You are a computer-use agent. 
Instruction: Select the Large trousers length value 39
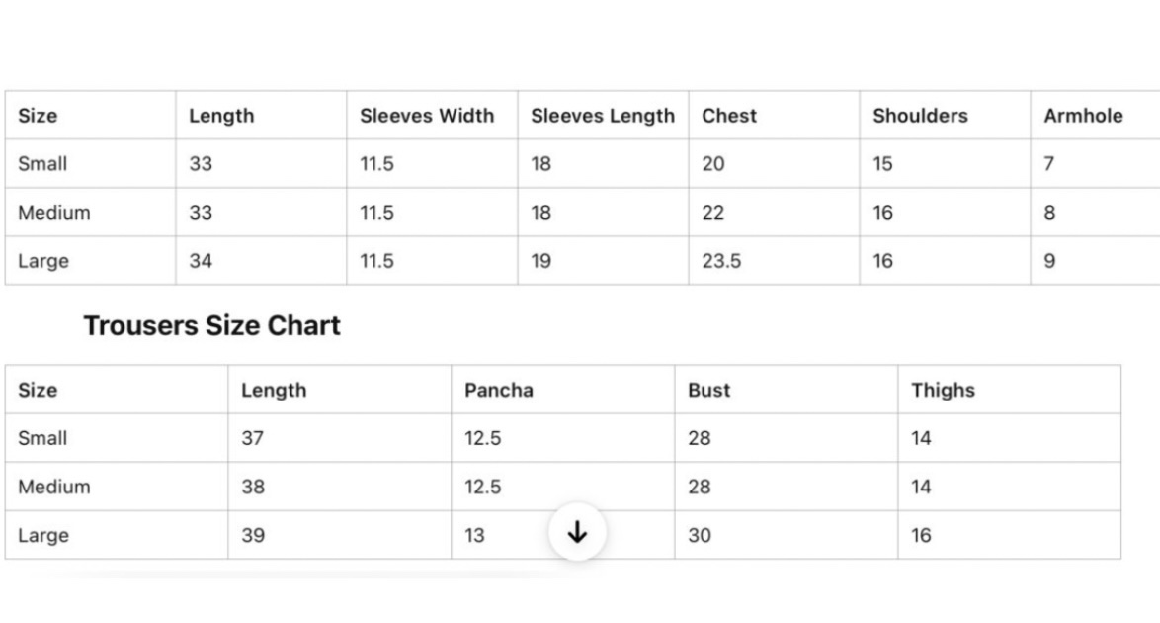[253, 535]
